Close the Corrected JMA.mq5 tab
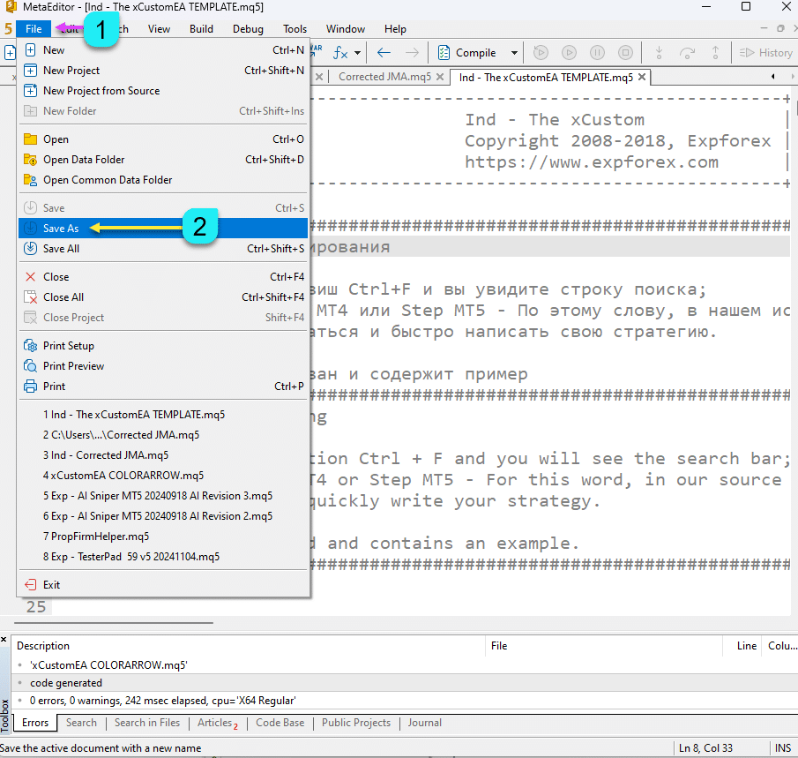The height and width of the screenshot is (758, 798). tap(441, 78)
